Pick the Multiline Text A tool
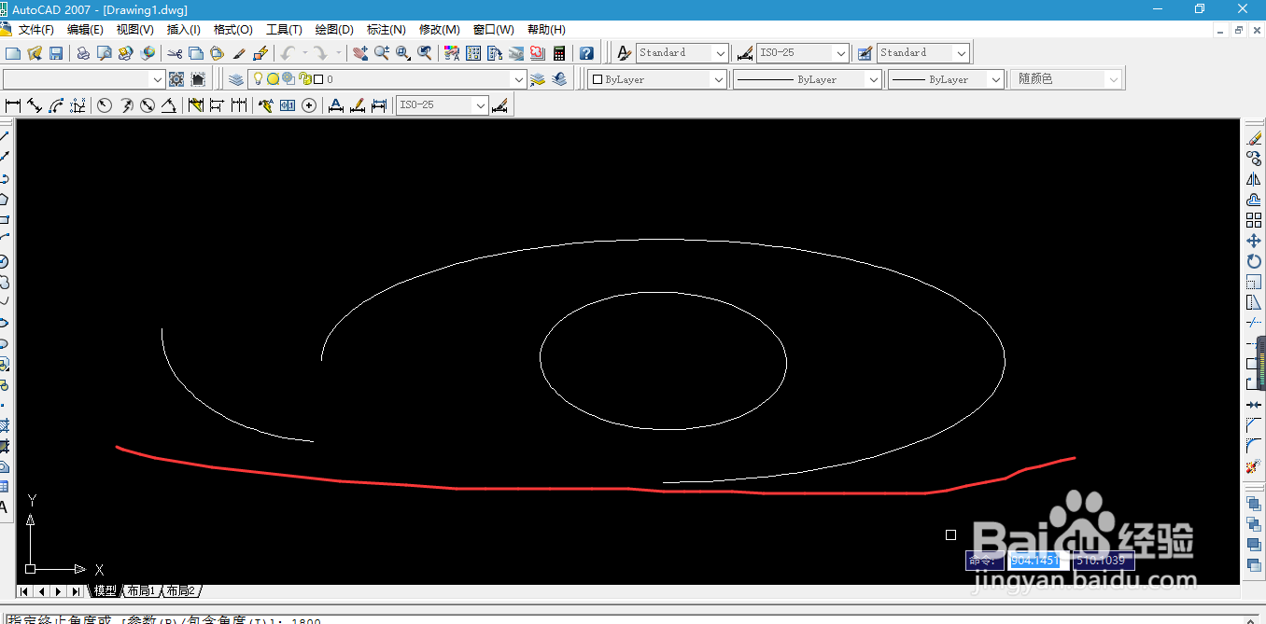This screenshot has height=624, width=1266. [x=4, y=507]
